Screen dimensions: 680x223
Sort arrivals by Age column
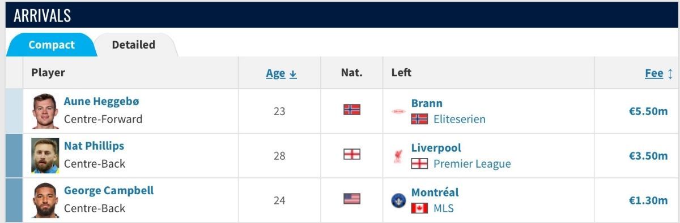281,73
